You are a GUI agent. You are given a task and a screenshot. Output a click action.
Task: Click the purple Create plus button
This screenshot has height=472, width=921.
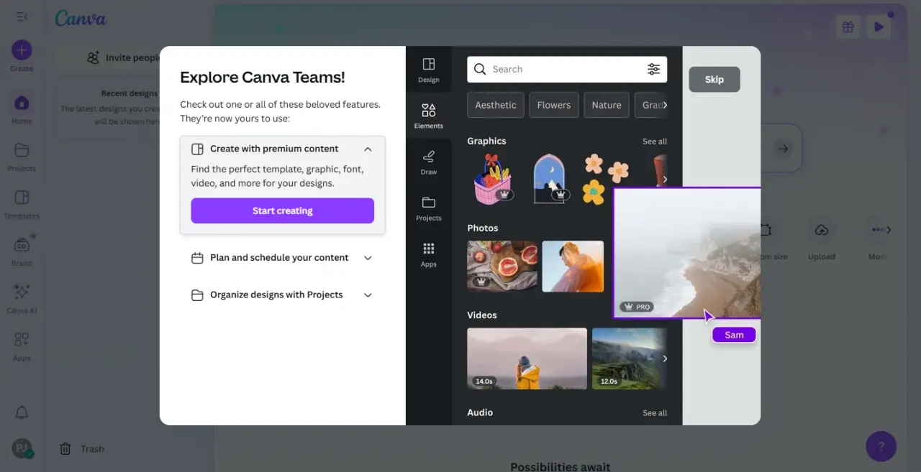pos(22,50)
